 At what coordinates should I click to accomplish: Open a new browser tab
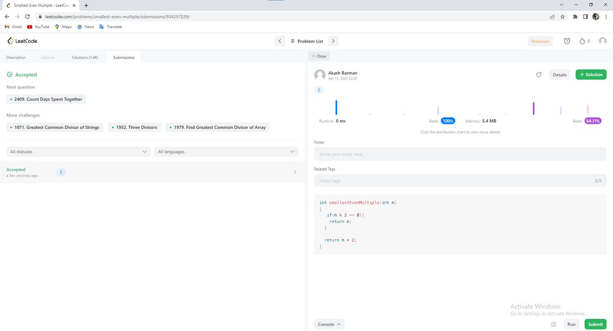86,5
